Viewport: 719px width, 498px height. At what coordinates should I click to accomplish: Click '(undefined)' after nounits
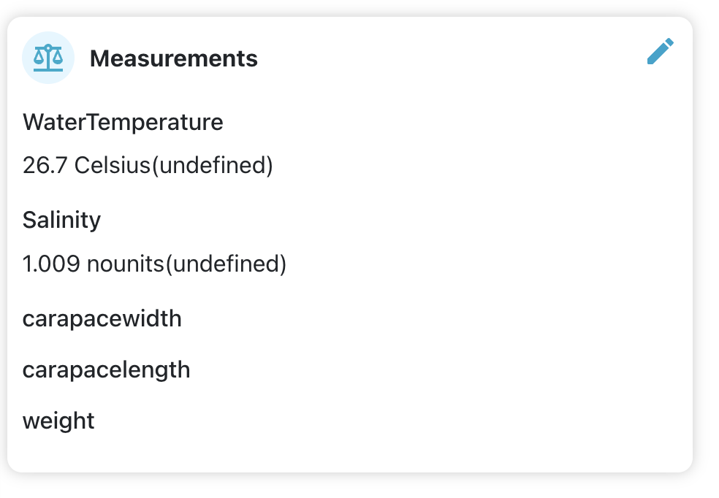coord(225,264)
